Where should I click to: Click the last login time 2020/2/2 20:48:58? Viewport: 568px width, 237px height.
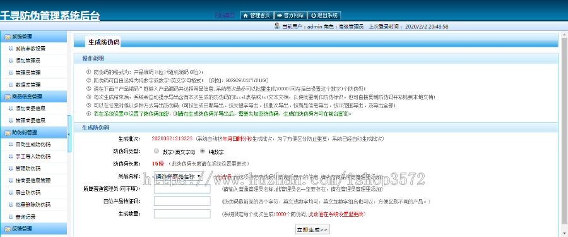point(427,27)
